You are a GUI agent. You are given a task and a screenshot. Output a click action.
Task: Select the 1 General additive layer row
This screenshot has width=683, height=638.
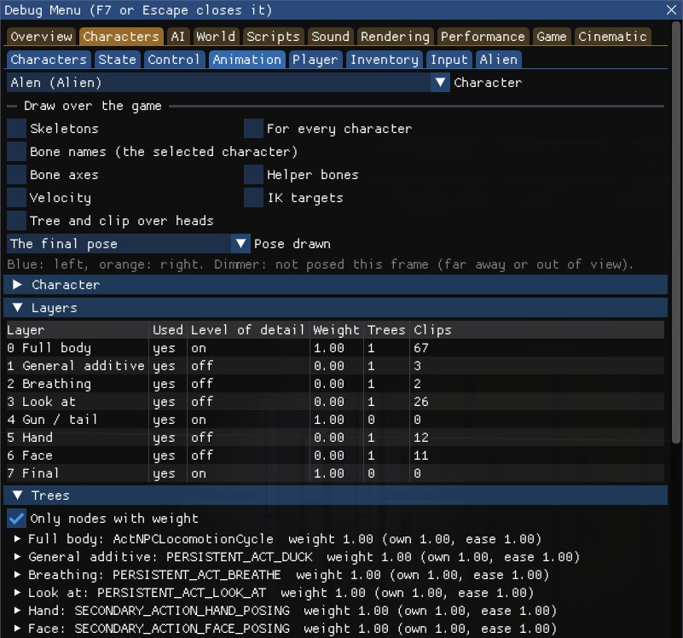335,366
